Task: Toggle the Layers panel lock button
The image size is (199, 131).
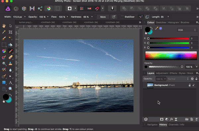Action: pos(196,79)
